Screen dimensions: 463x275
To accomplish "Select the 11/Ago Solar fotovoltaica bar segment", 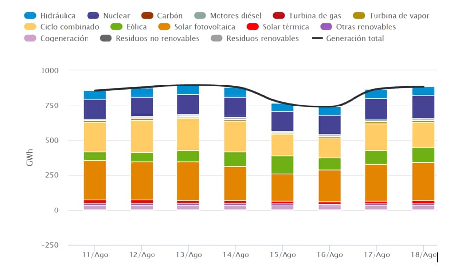I will click(x=94, y=180).
